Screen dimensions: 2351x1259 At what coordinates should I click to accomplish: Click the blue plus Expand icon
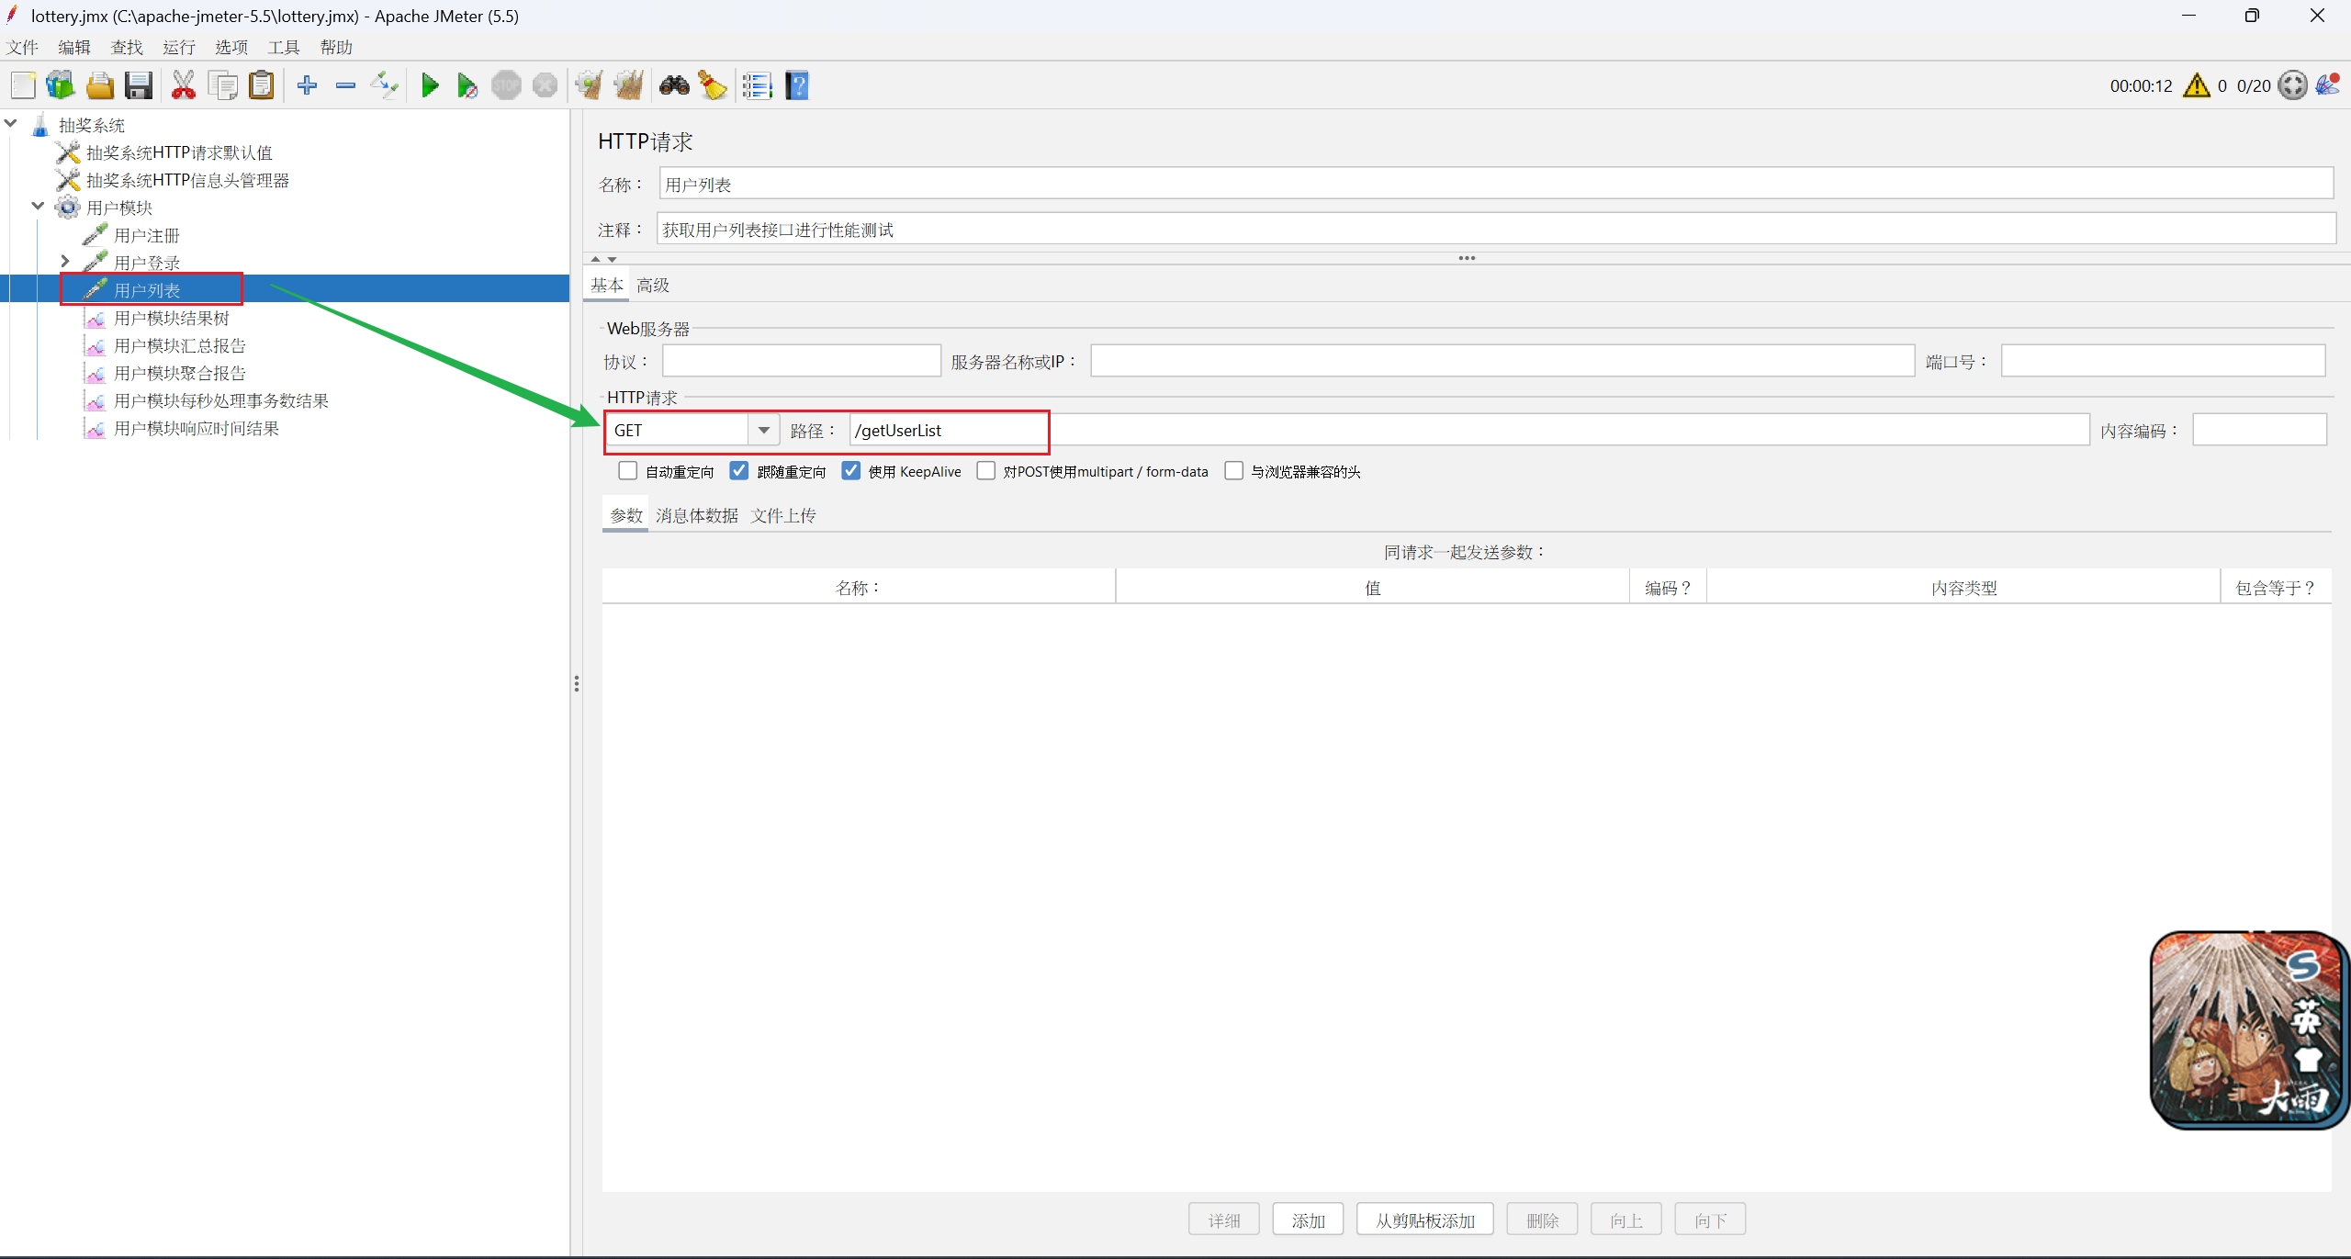point(307,85)
